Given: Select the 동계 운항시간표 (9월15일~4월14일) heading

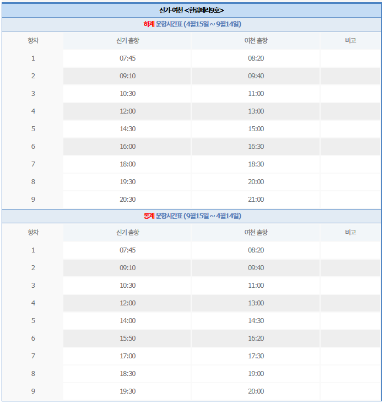Looking at the screenshot, I should [192, 216].
